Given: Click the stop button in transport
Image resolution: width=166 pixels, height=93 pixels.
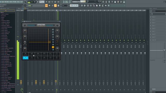Looking at the screenshot, I should pyautogui.click(x=34, y=2).
